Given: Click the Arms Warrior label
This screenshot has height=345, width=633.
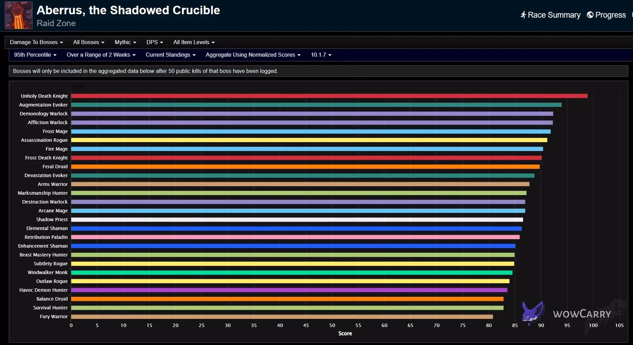Looking at the screenshot, I should (x=53, y=184).
